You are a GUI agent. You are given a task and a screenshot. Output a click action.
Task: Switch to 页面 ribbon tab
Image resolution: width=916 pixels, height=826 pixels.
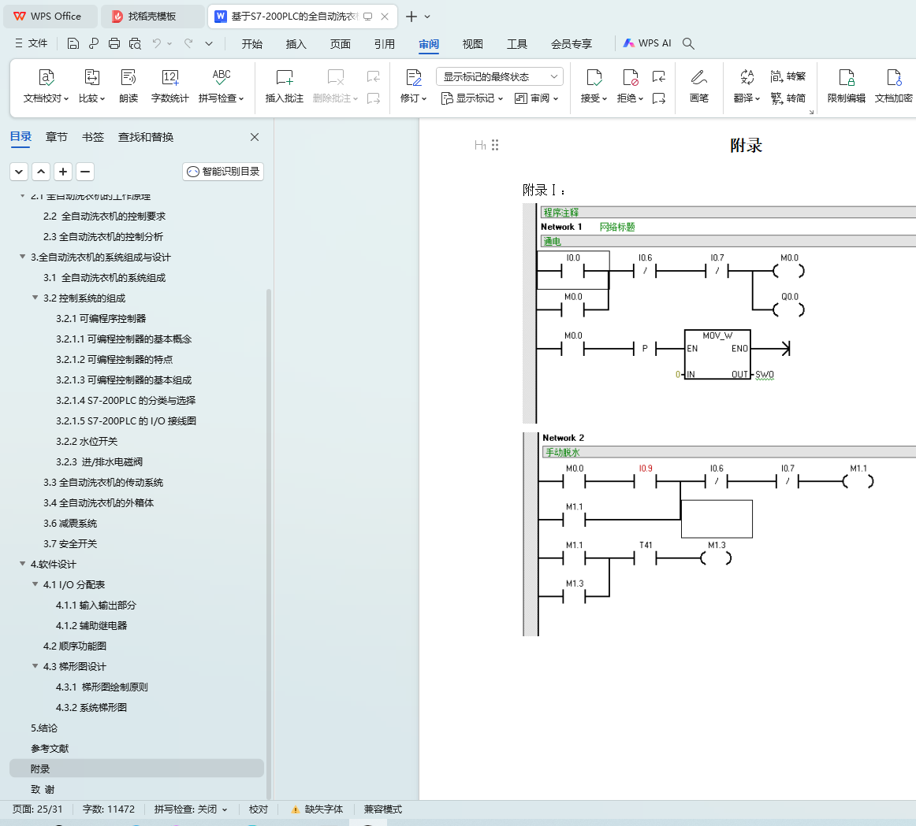pyautogui.click(x=340, y=44)
